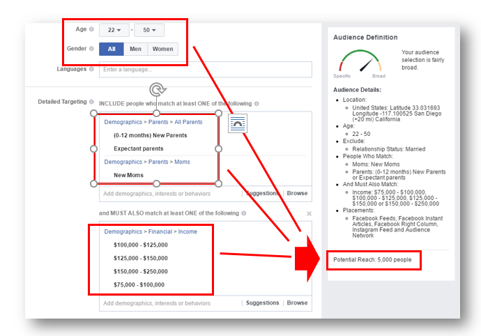
Task: Click the Income breadcrumb link
Action: [x=188, y=231]
